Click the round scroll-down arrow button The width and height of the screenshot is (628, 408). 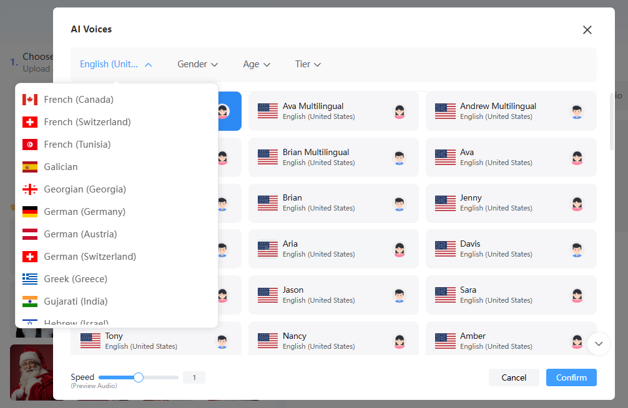598,343
